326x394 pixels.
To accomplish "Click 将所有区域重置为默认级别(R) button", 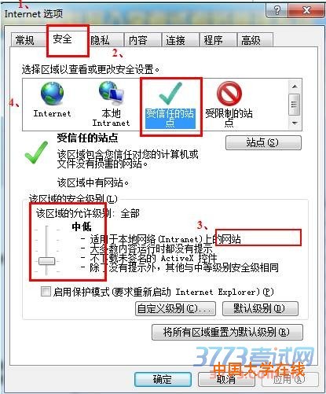I will (x=227, y=332).
